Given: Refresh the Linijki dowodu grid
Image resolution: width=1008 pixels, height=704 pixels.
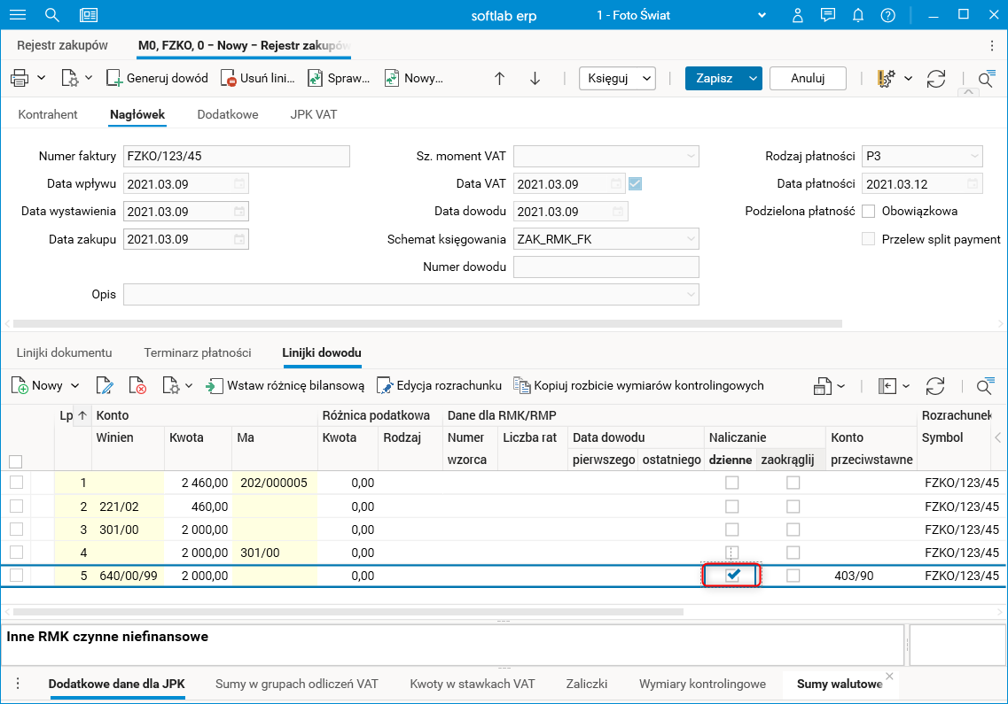Looking at the screenshot, I should 934,386.
